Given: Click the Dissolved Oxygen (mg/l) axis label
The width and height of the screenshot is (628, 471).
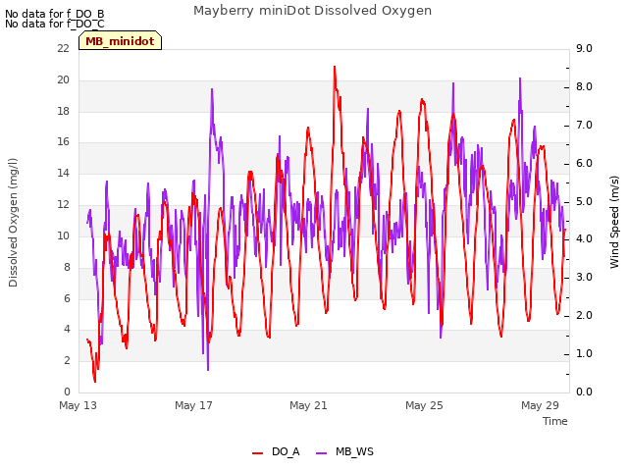Looking at the screenshot, I should tap(13, 223).
